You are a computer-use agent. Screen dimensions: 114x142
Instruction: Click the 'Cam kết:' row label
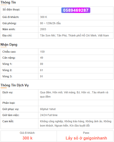8,121
